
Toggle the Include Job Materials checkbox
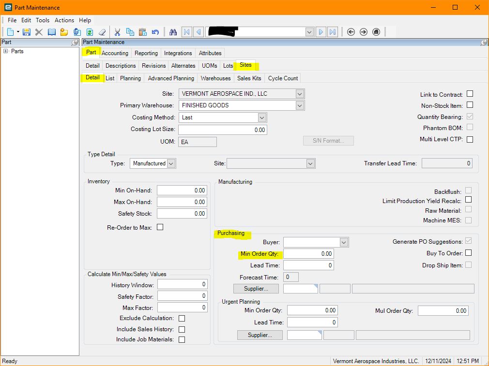(x=182, y=339)
